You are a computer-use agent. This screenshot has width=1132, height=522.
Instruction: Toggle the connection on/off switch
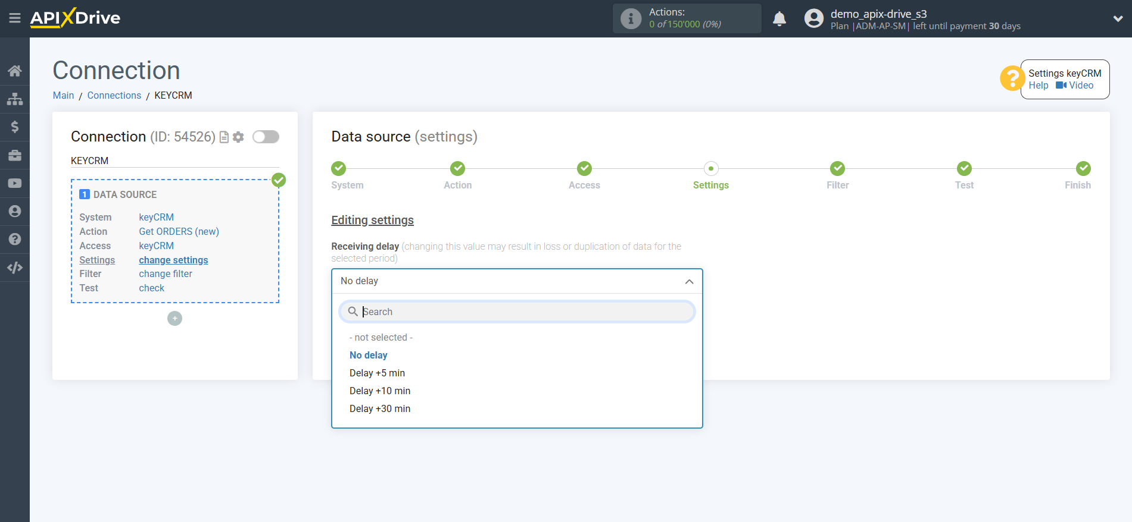coord(266,137)
